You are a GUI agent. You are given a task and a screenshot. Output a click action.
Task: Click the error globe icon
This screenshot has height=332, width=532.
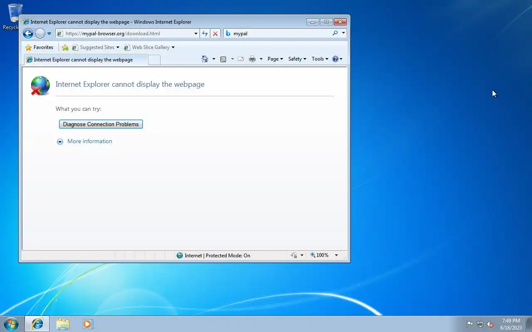[x=40, y=85]
